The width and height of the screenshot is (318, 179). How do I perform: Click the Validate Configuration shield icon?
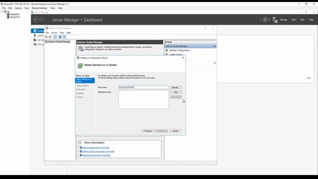coord(167,50)
